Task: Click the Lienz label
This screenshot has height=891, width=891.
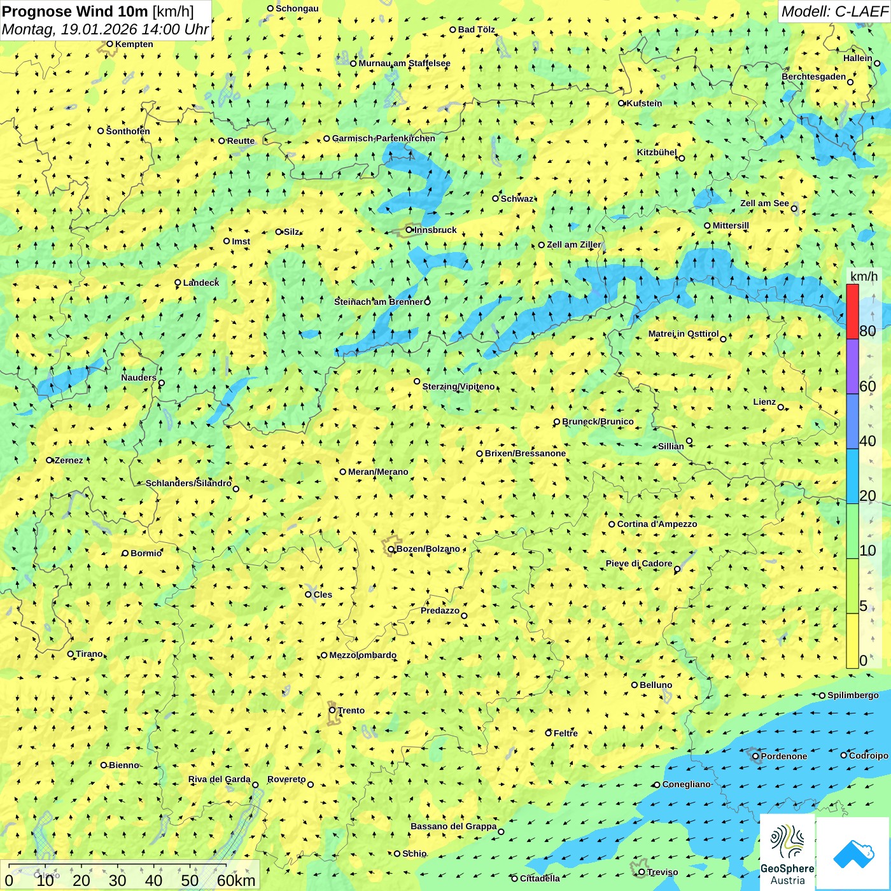Action: pos(764,402)
